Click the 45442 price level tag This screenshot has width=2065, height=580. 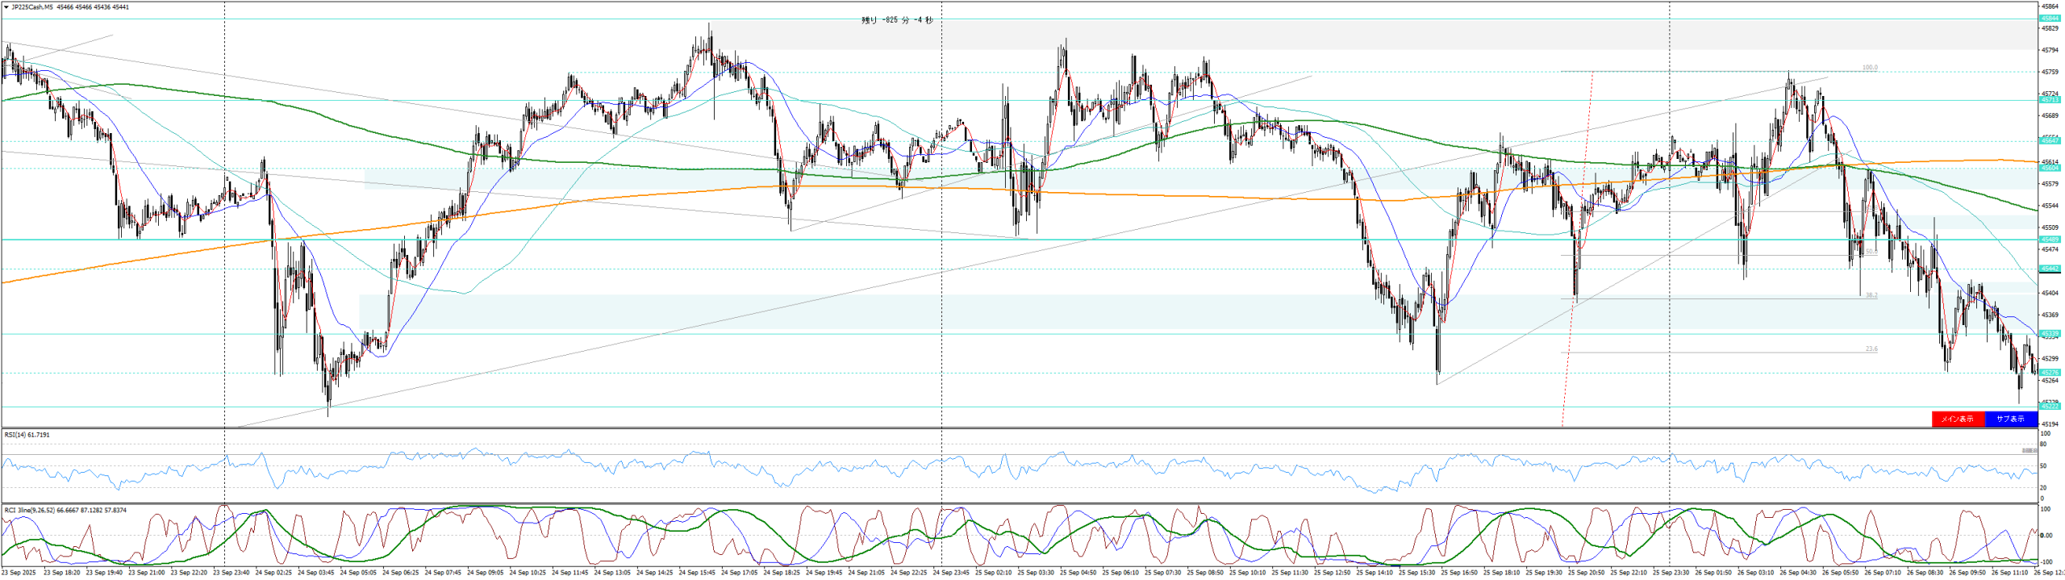(x=2050, y=269)
